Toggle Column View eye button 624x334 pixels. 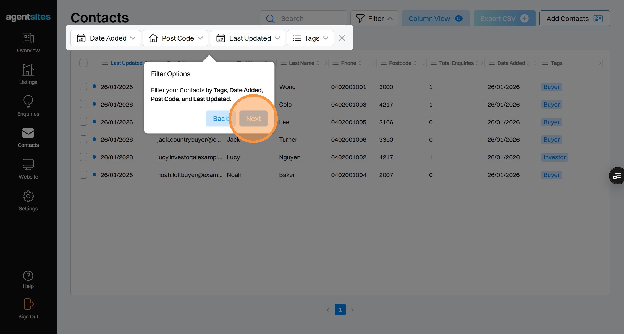436,18
